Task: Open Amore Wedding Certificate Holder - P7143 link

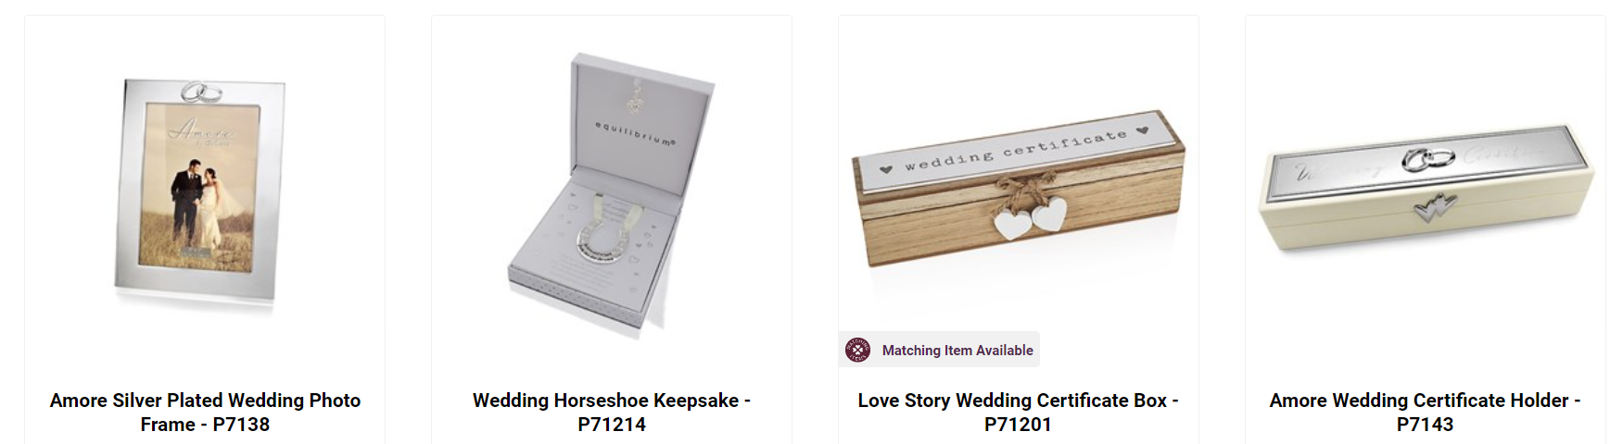Action: 1425,413
